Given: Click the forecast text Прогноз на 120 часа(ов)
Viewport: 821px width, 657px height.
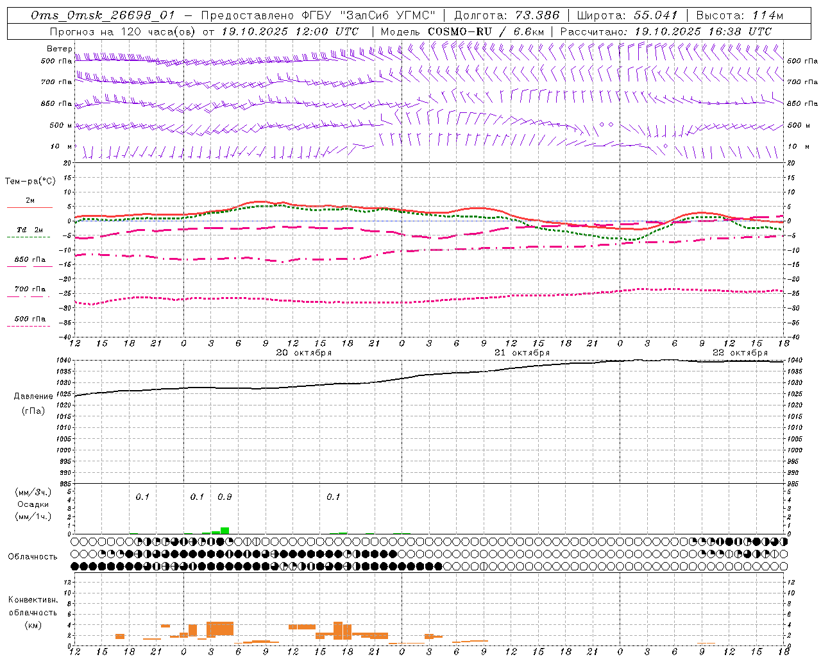Looking at the screenshot, I should [123, 31].
